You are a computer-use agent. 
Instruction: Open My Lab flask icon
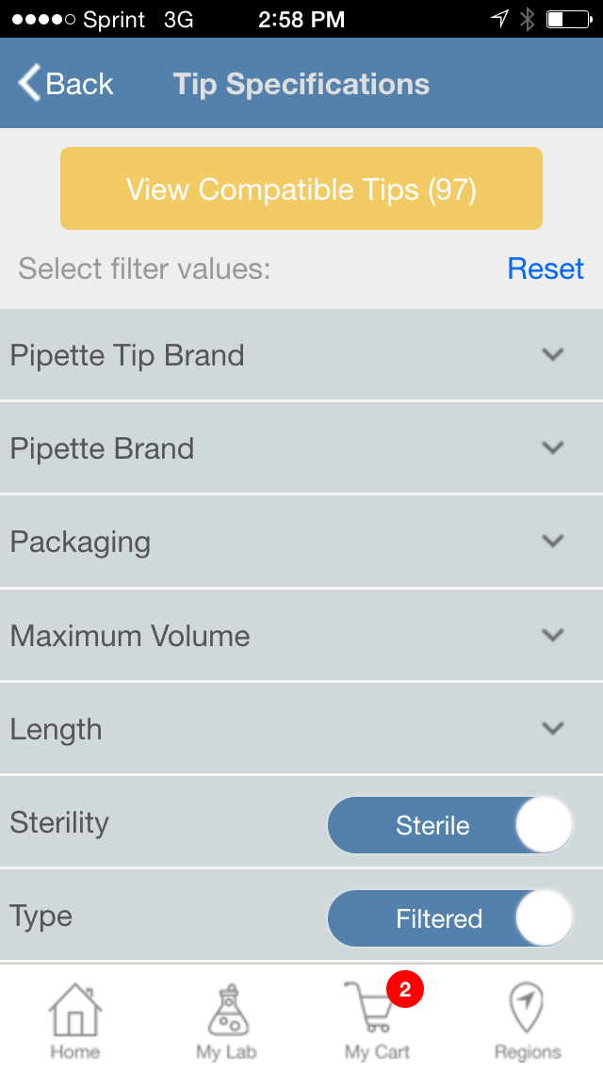[229, 1010]
